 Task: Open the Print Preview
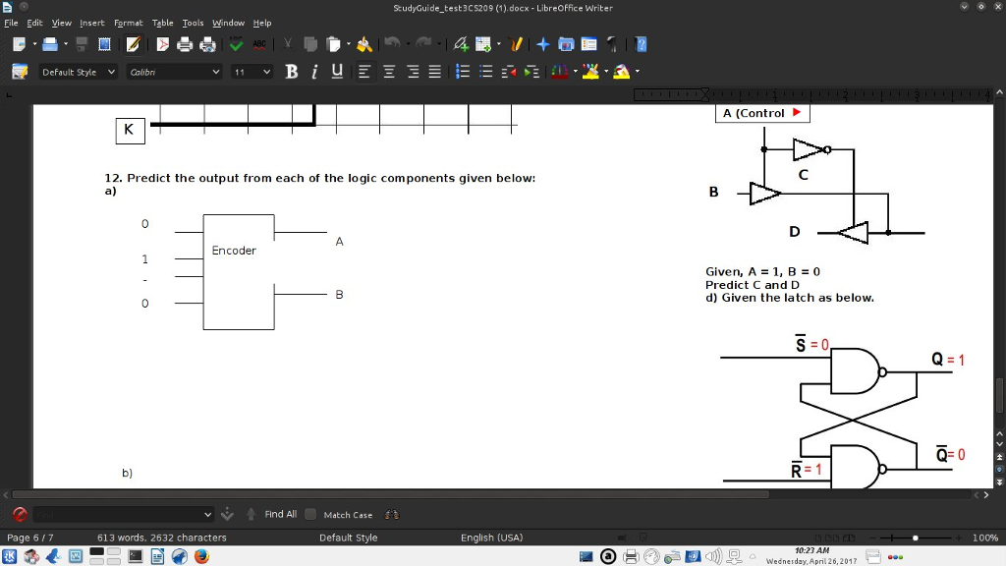point(207,43)
